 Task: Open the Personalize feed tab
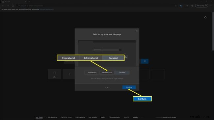pos(52,117)
